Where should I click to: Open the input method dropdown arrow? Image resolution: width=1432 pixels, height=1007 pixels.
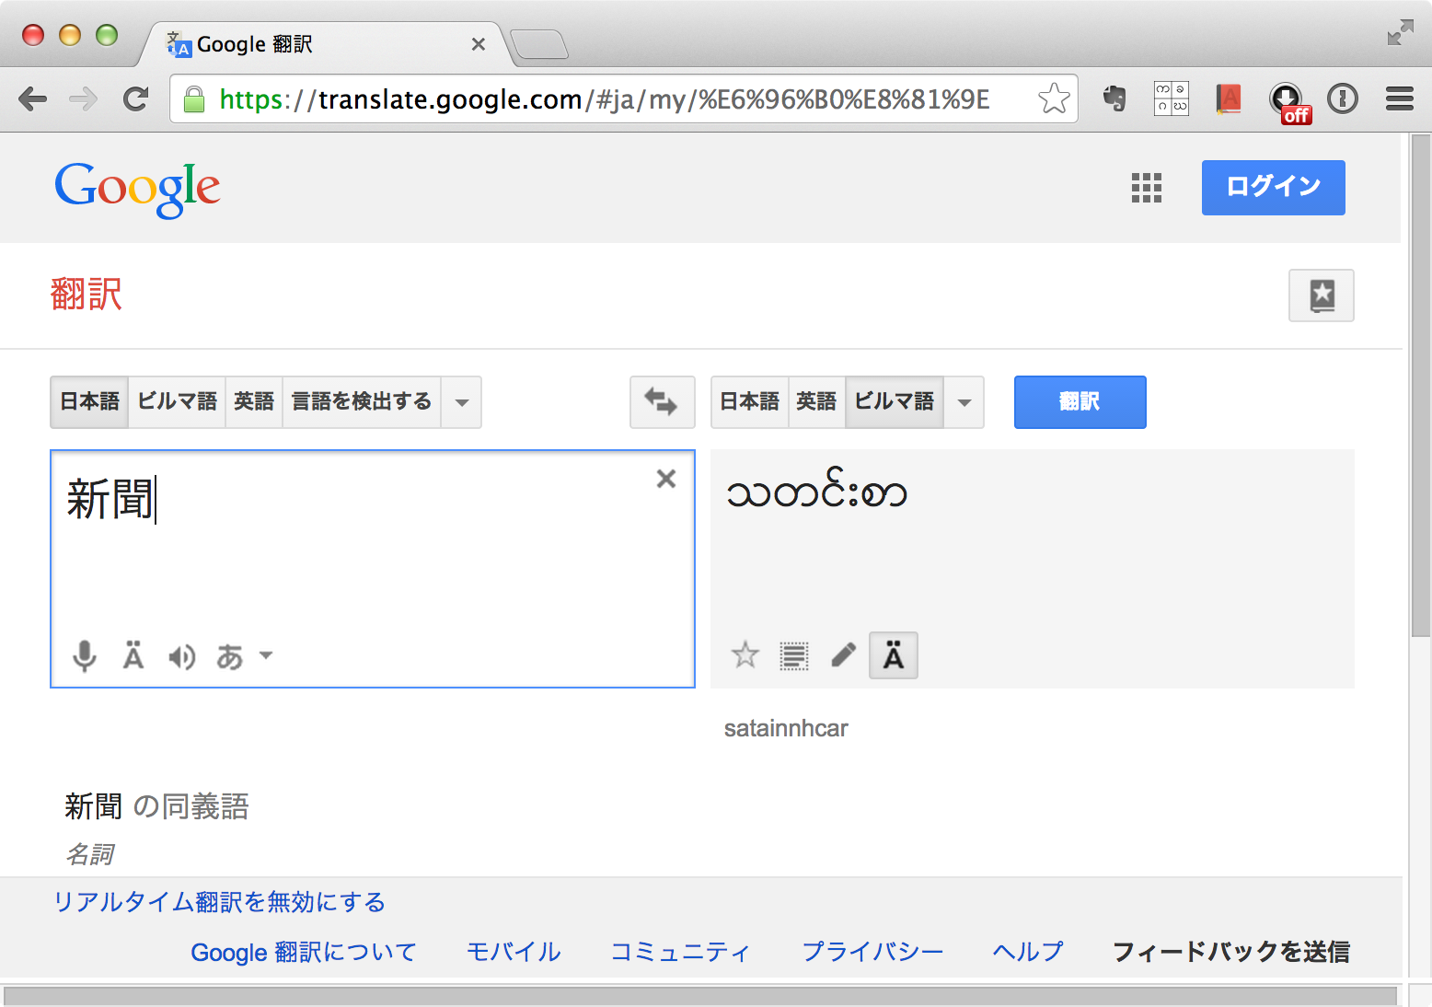[x=266, y=655]
